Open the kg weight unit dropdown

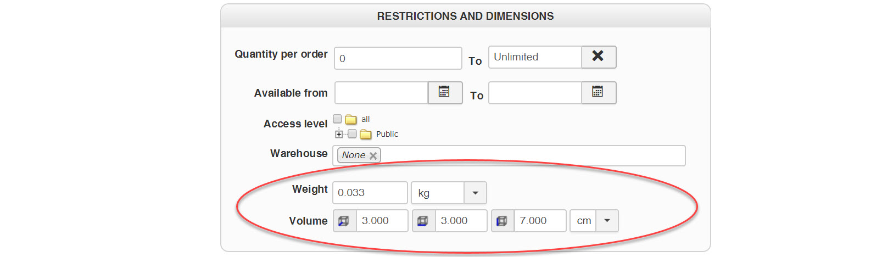click(475, 193)
